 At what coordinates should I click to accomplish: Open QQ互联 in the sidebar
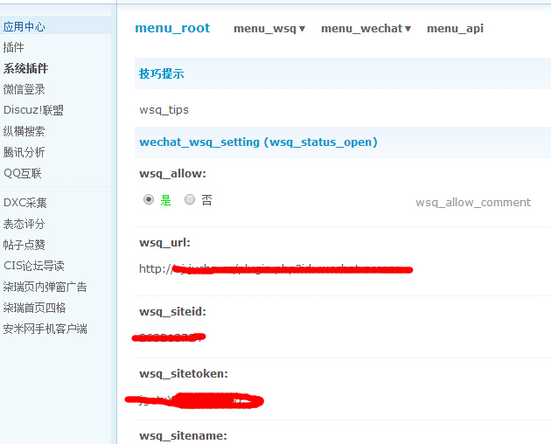pos(22,173)
